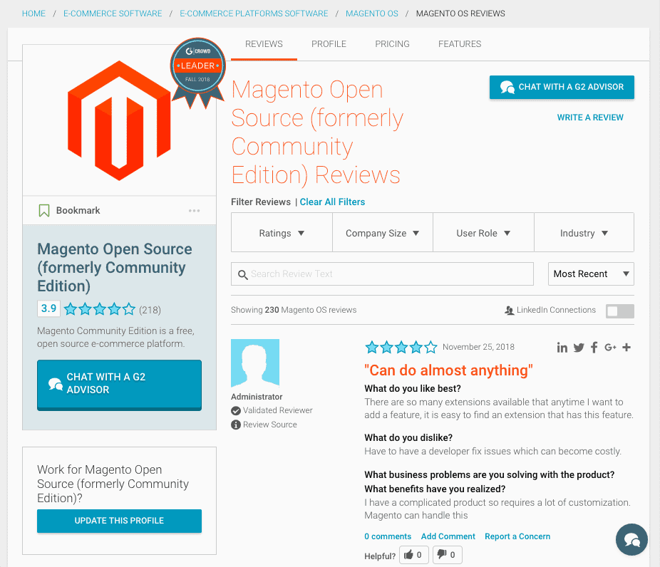Switch to the Reviews tab
Viewport: 660px width, 567px height.
tap(264, 44)
